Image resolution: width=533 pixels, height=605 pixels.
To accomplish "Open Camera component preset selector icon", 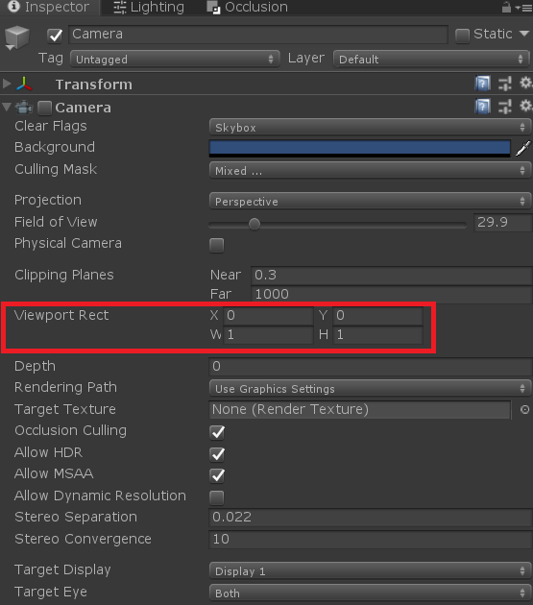I will coord(505,106).
